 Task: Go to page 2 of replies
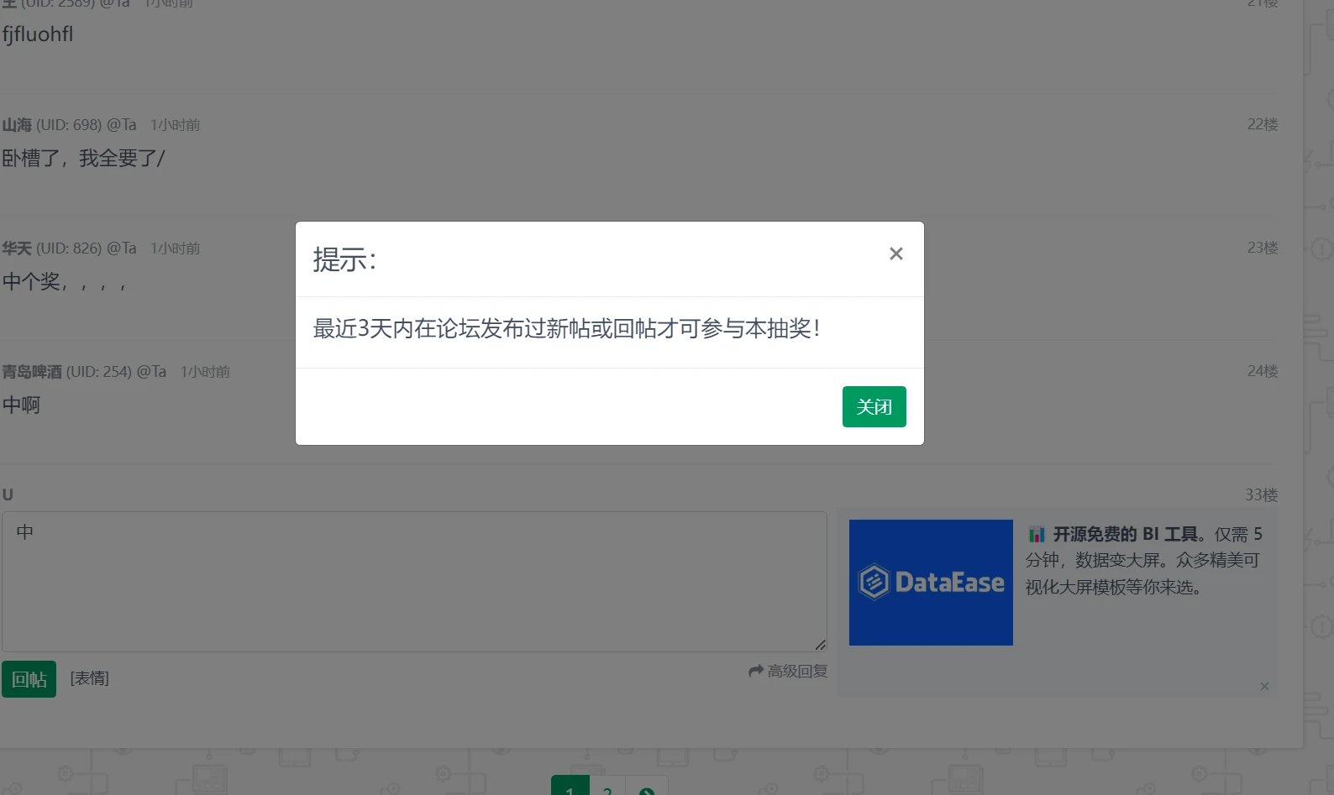click(607, 789)
